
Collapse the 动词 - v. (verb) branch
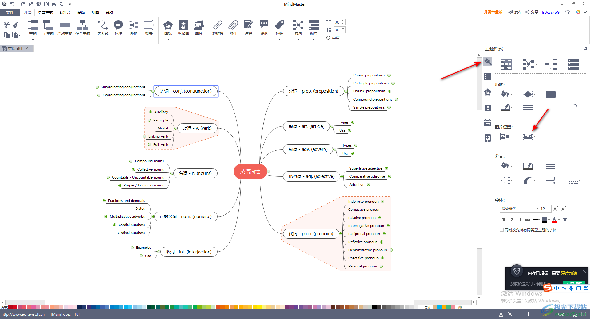point(176,128)
